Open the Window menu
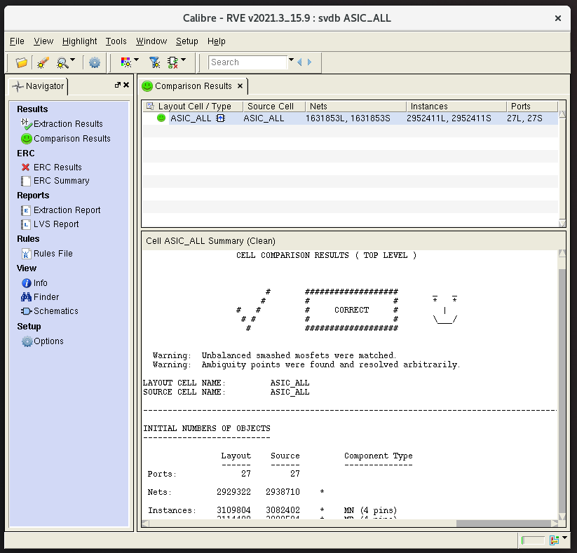 coord(151,41)
